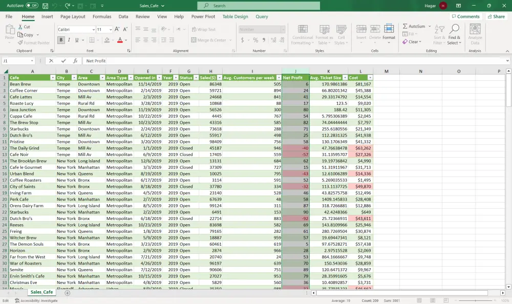Open the Cafe column filter dropdown
Image resolution: width=512 pixels, height=304 pixels.
click(53, 78)
